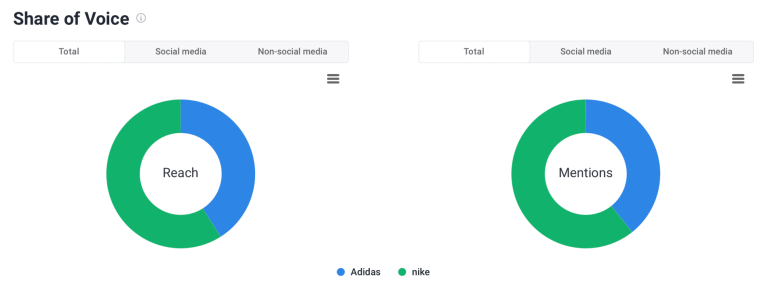Click the hamburger icon above the Mentions donut
The image size is (768, 289).
738,78
